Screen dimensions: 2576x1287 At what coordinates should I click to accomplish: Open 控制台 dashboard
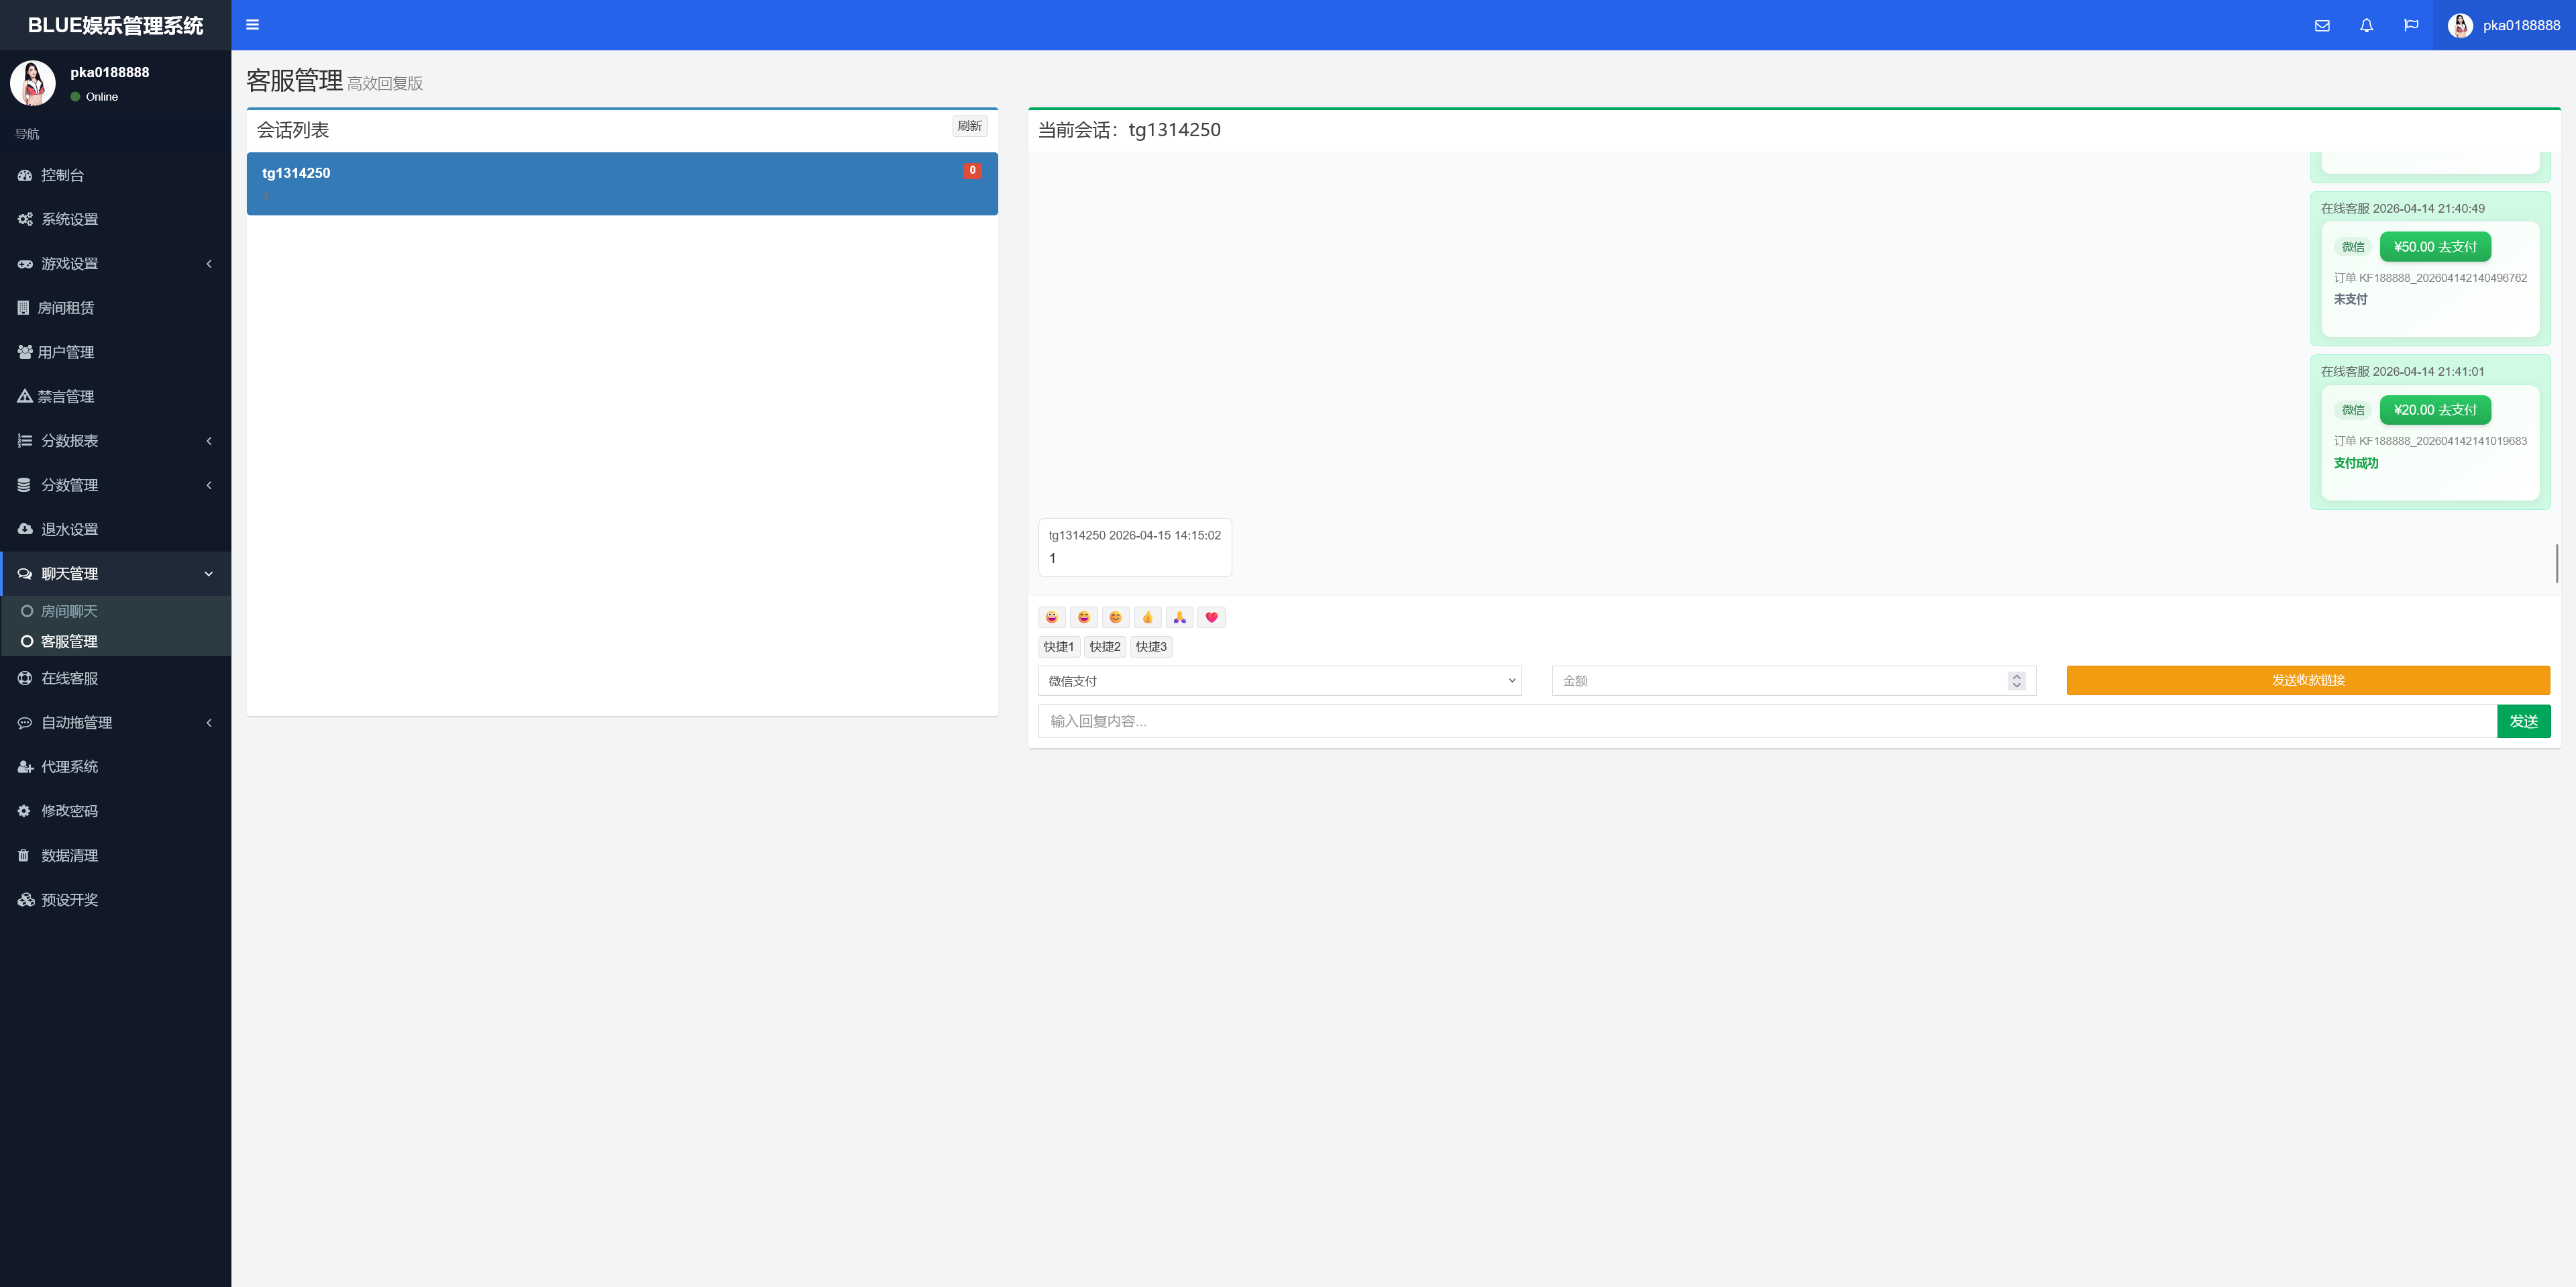[x=115, y=175]
